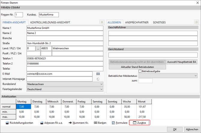Click expand icon of the address panel
The width and height of the screenshot is (201, 133).
tap(102, 22)
